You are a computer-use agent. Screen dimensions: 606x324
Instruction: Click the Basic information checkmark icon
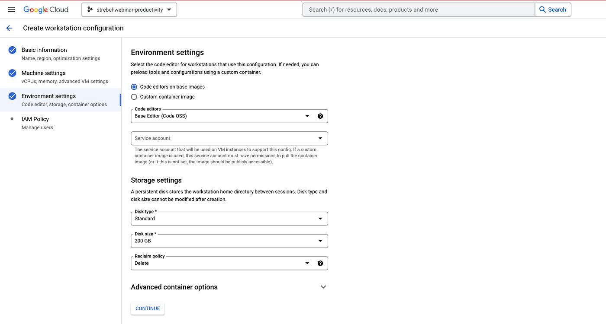pyautogui.click(x=12, y=50)
